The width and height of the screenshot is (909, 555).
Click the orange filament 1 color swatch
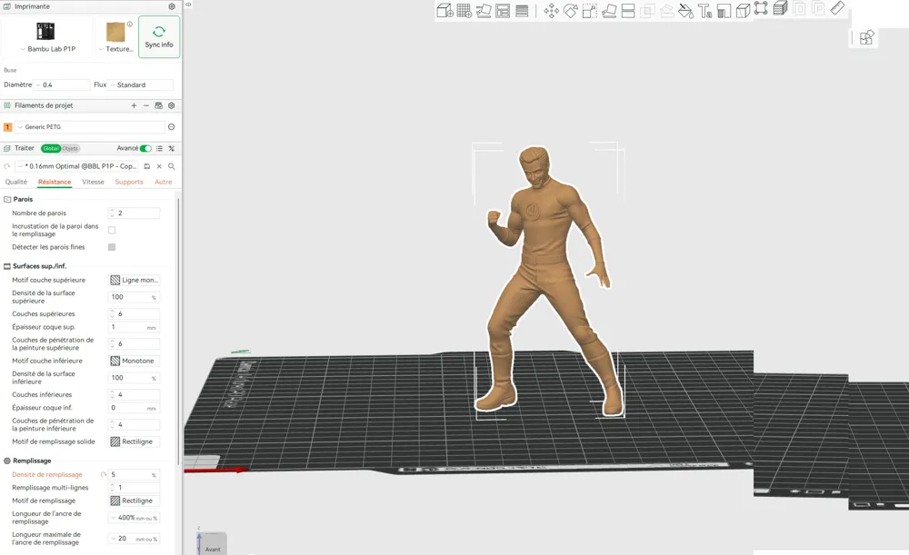coord(7,127)
